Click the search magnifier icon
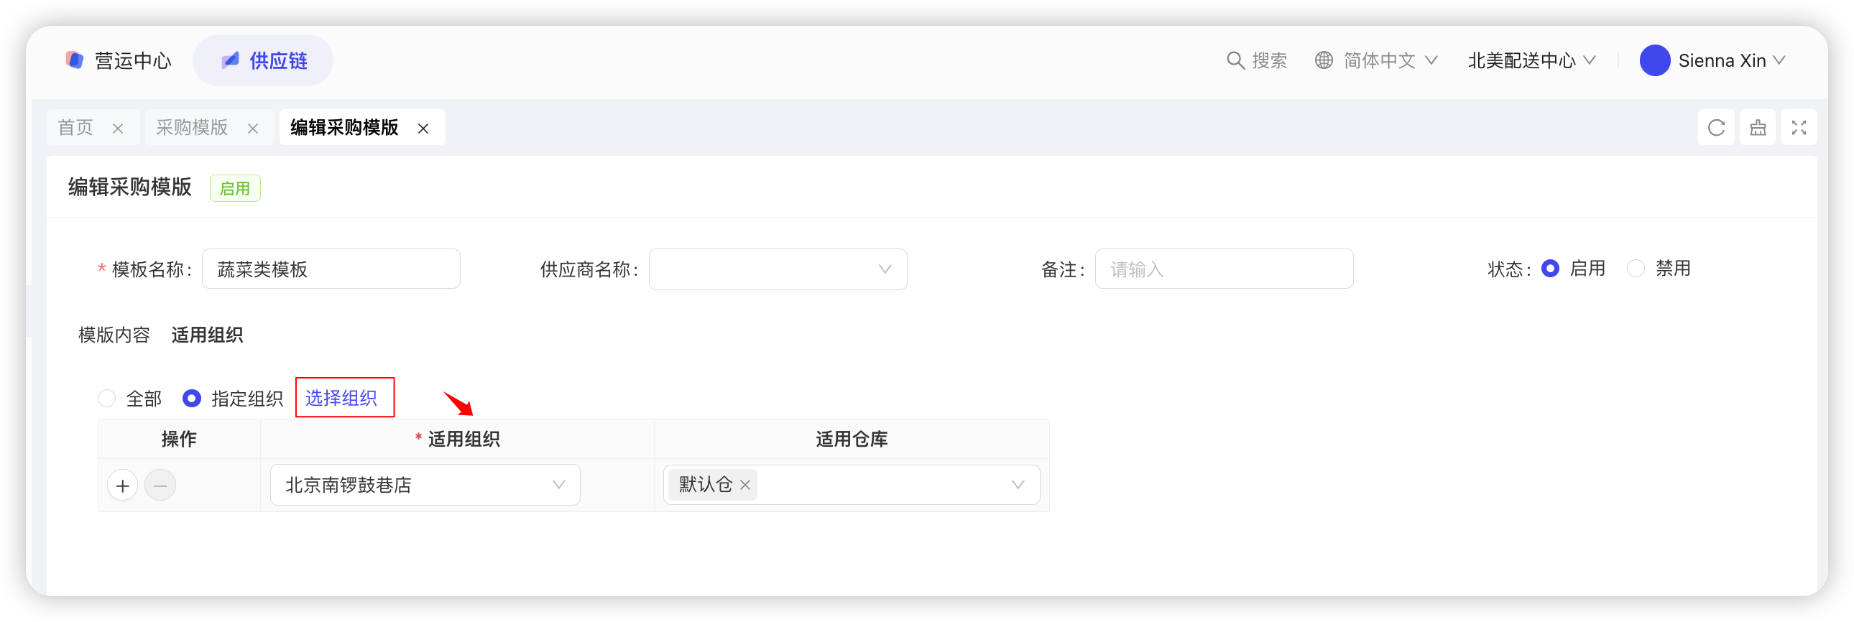The image size is (1854, 622). pos(1235,60)
